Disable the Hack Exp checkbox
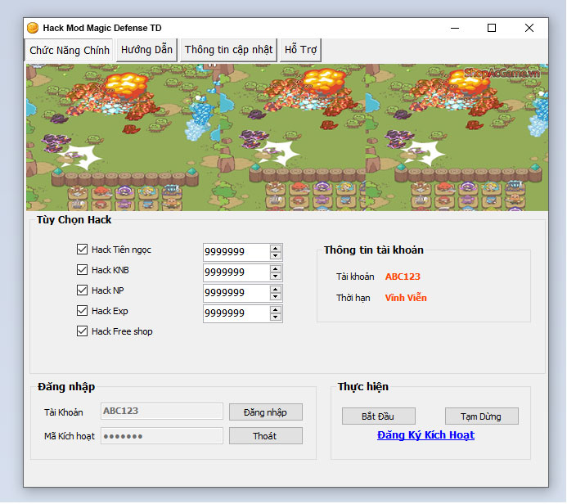 (82, 311)
